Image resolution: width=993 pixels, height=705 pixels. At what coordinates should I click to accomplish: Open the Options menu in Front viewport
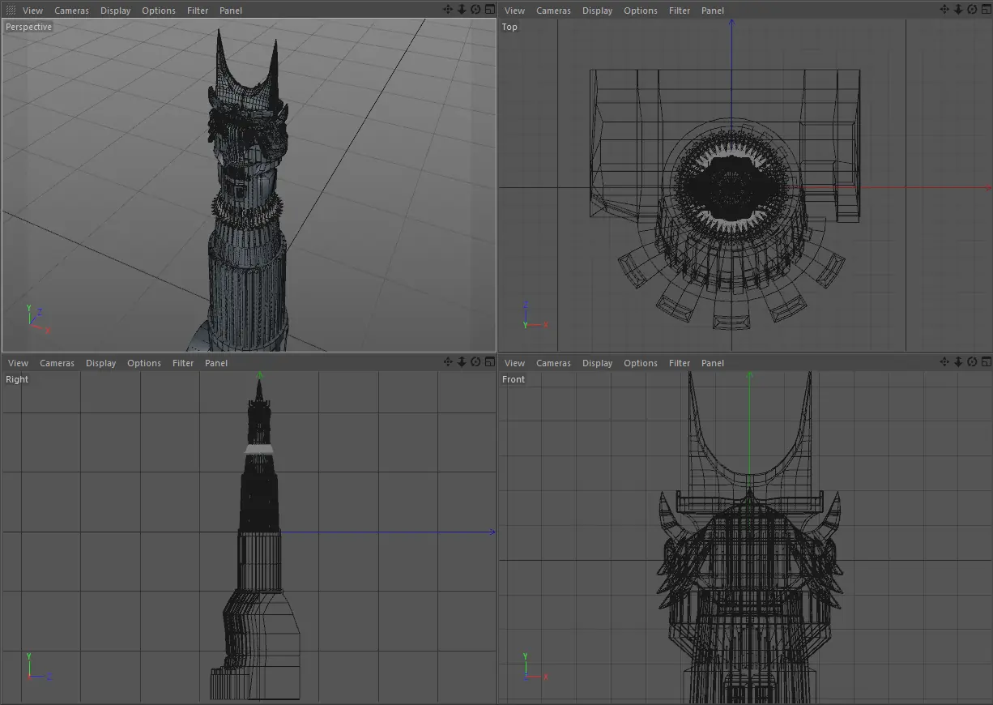[641, 363]
